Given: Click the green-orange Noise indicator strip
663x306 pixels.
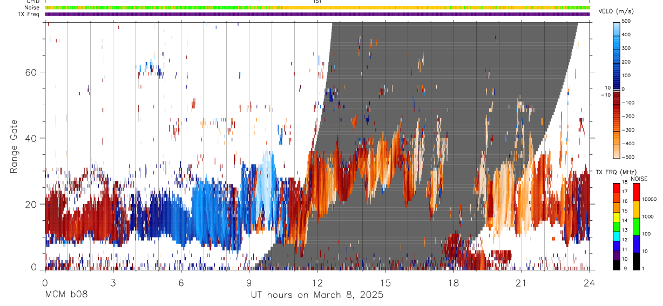Looking at the screenshot, I should pyautogui.click(x=317, y=8).
